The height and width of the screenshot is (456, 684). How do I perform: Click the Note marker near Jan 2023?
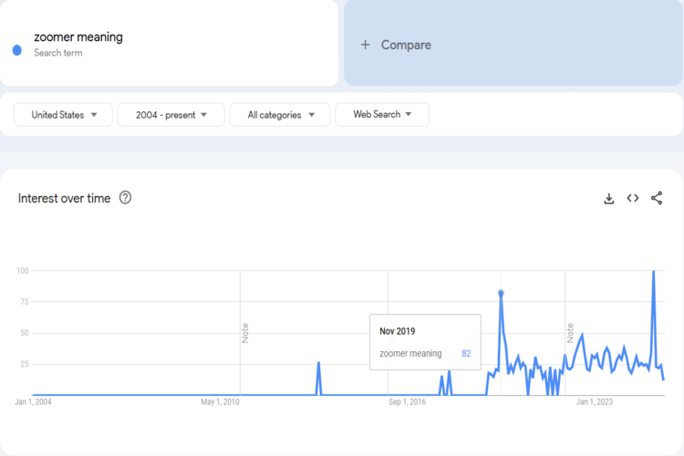coord(570,333)
